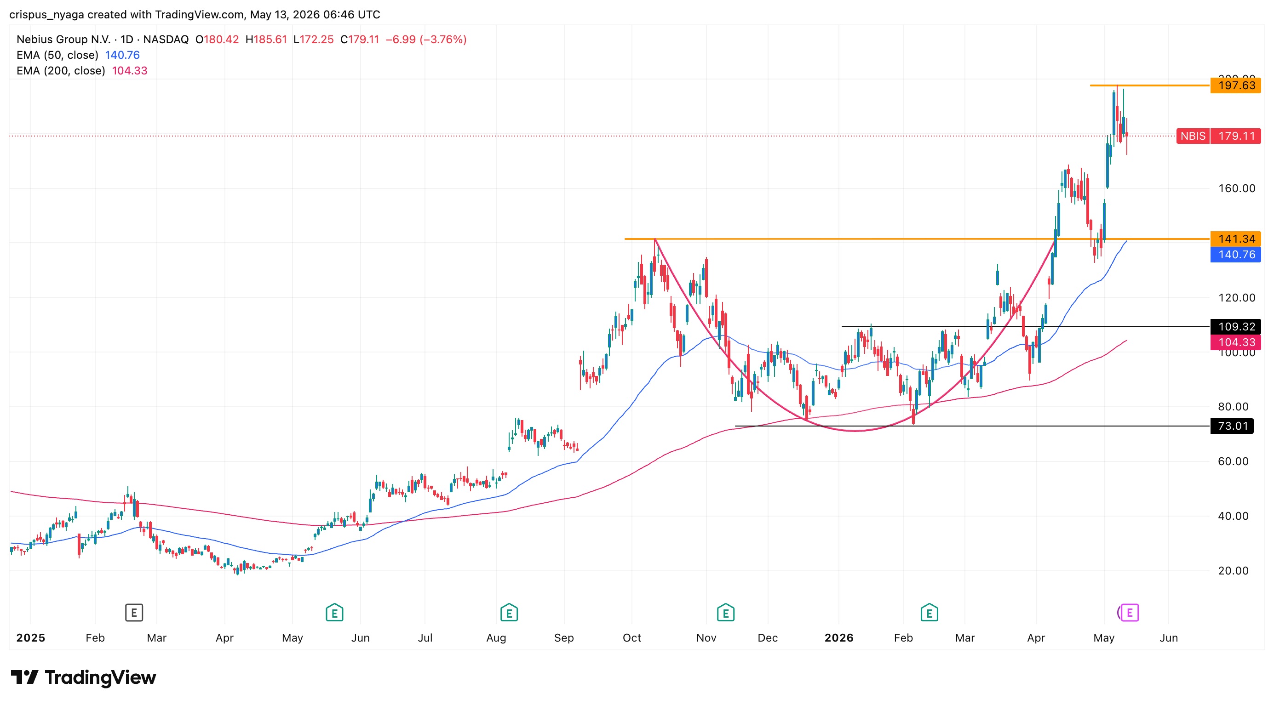This screenshot has height=705, width=1274.
Task: Click the crispus_nyaga attribution header text
Action: tap(195, 15)
